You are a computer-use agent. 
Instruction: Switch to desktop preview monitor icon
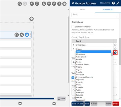click(20, 104)
